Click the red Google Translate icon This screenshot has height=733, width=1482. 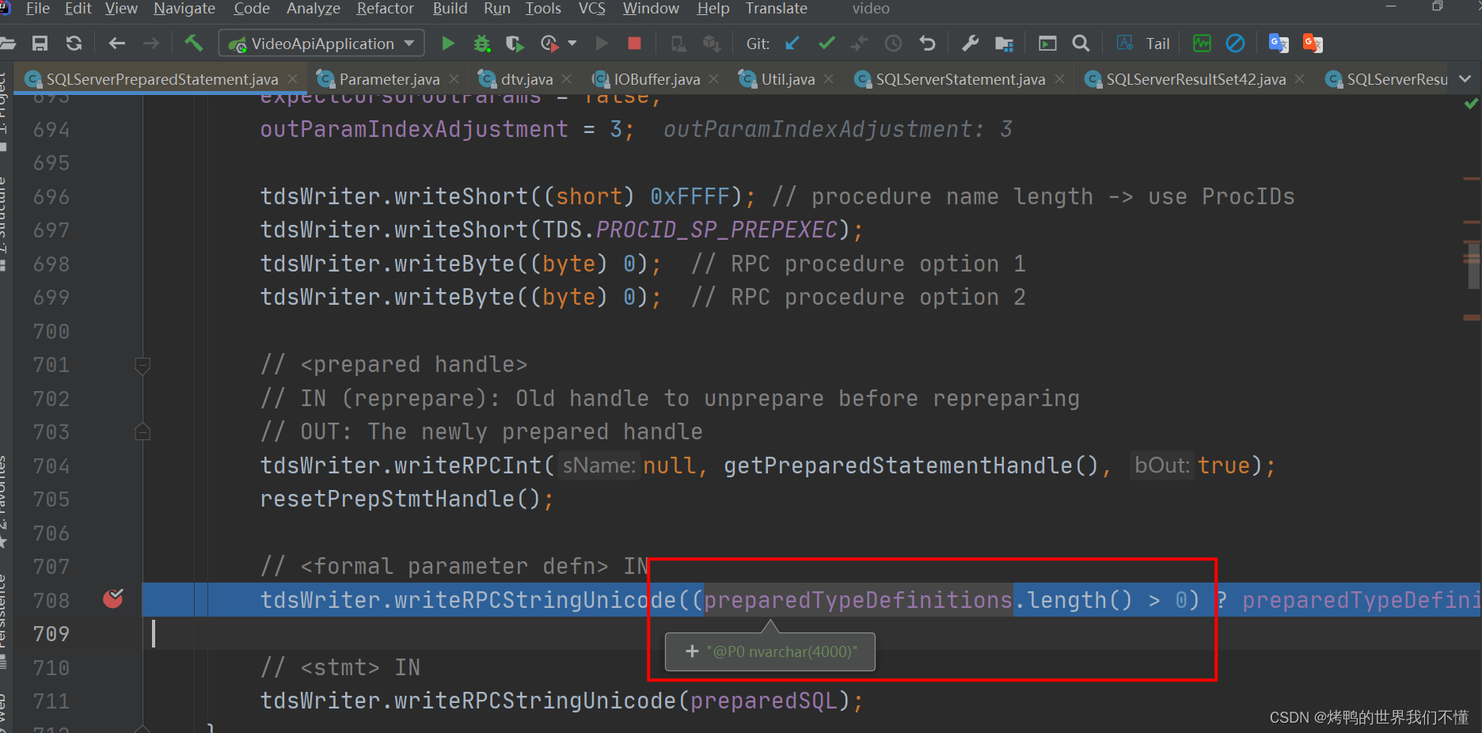[x=1313, y=44]
